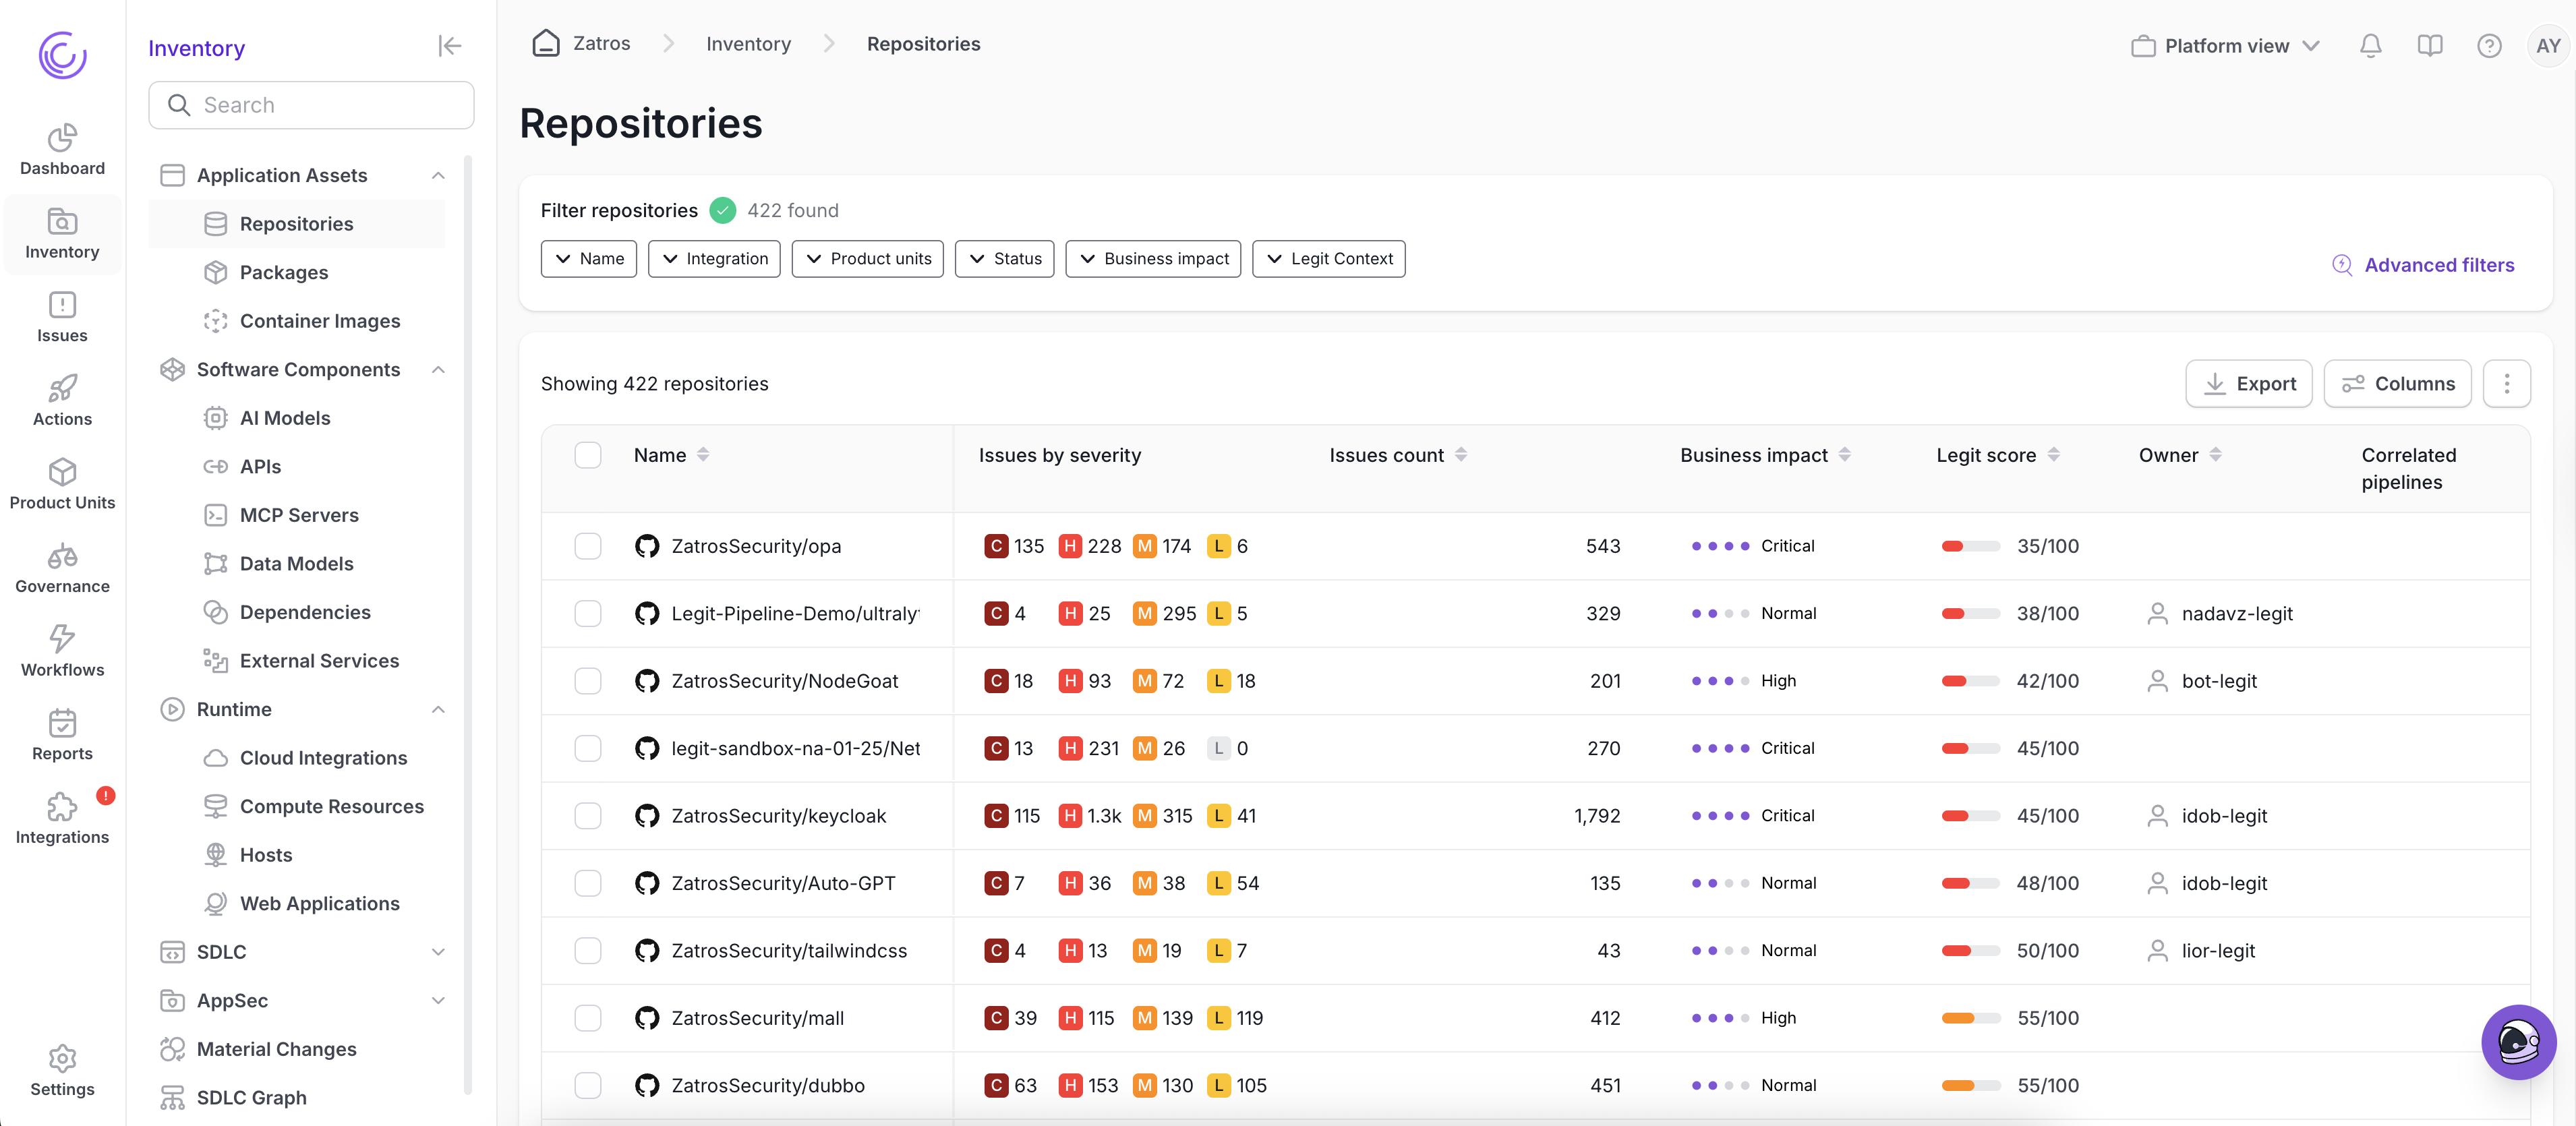Click the Legit logo at top left
2576x1126 pixels.
62,55
